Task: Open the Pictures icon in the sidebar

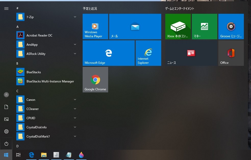Action: pyautogui.click(x=6, y=119)
